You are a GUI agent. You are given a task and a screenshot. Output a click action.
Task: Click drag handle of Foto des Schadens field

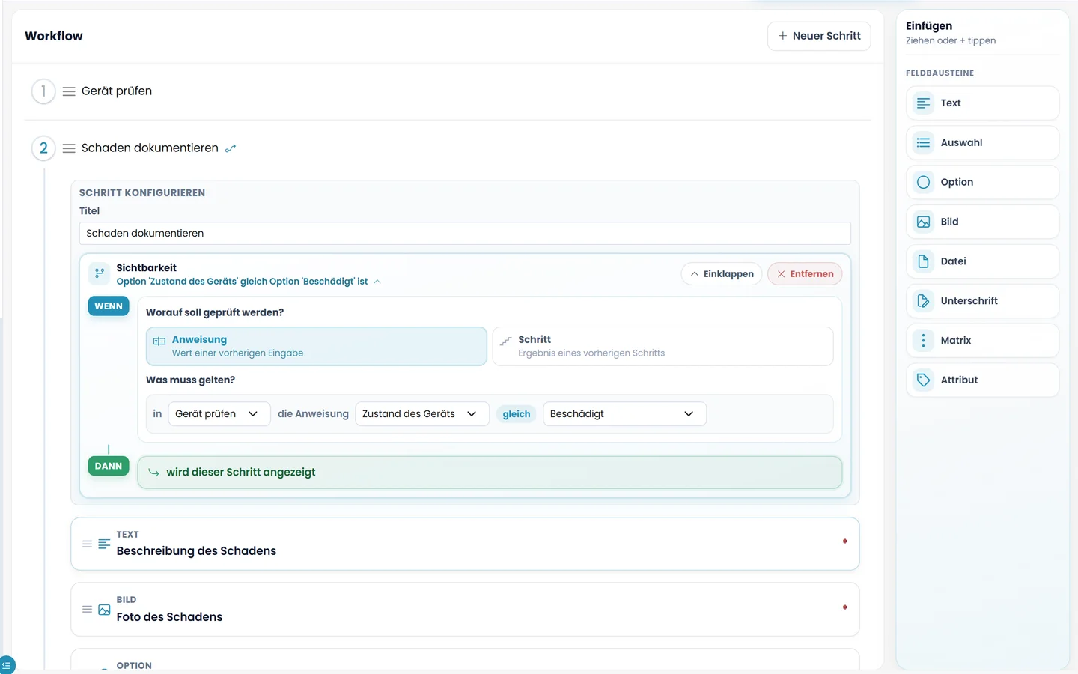87,610
